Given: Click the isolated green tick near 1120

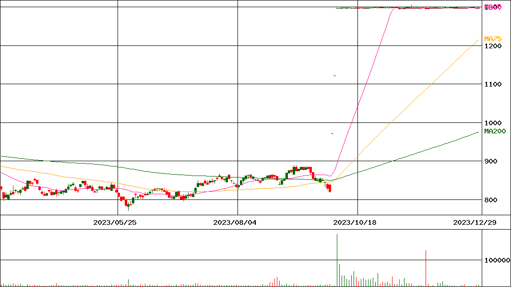Looking at the screenshot, I should 334,76.
